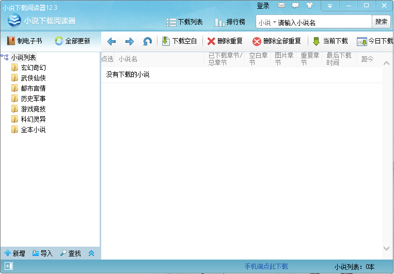The image size is (394, 274).
Task: Click 下载空白 download blank chapters
Action: (x=179, y=41)
